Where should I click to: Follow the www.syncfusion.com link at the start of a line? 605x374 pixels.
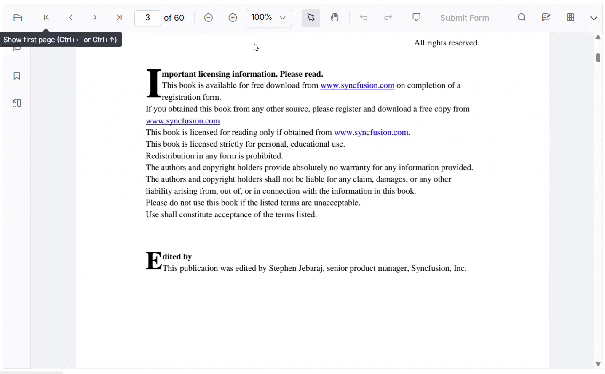(x=183, y=121)
